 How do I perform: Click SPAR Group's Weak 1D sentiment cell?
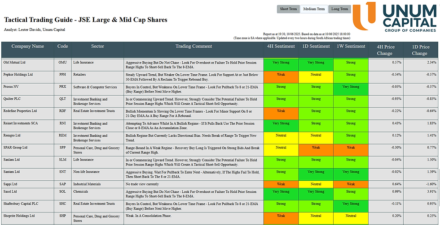click(316, 150)
